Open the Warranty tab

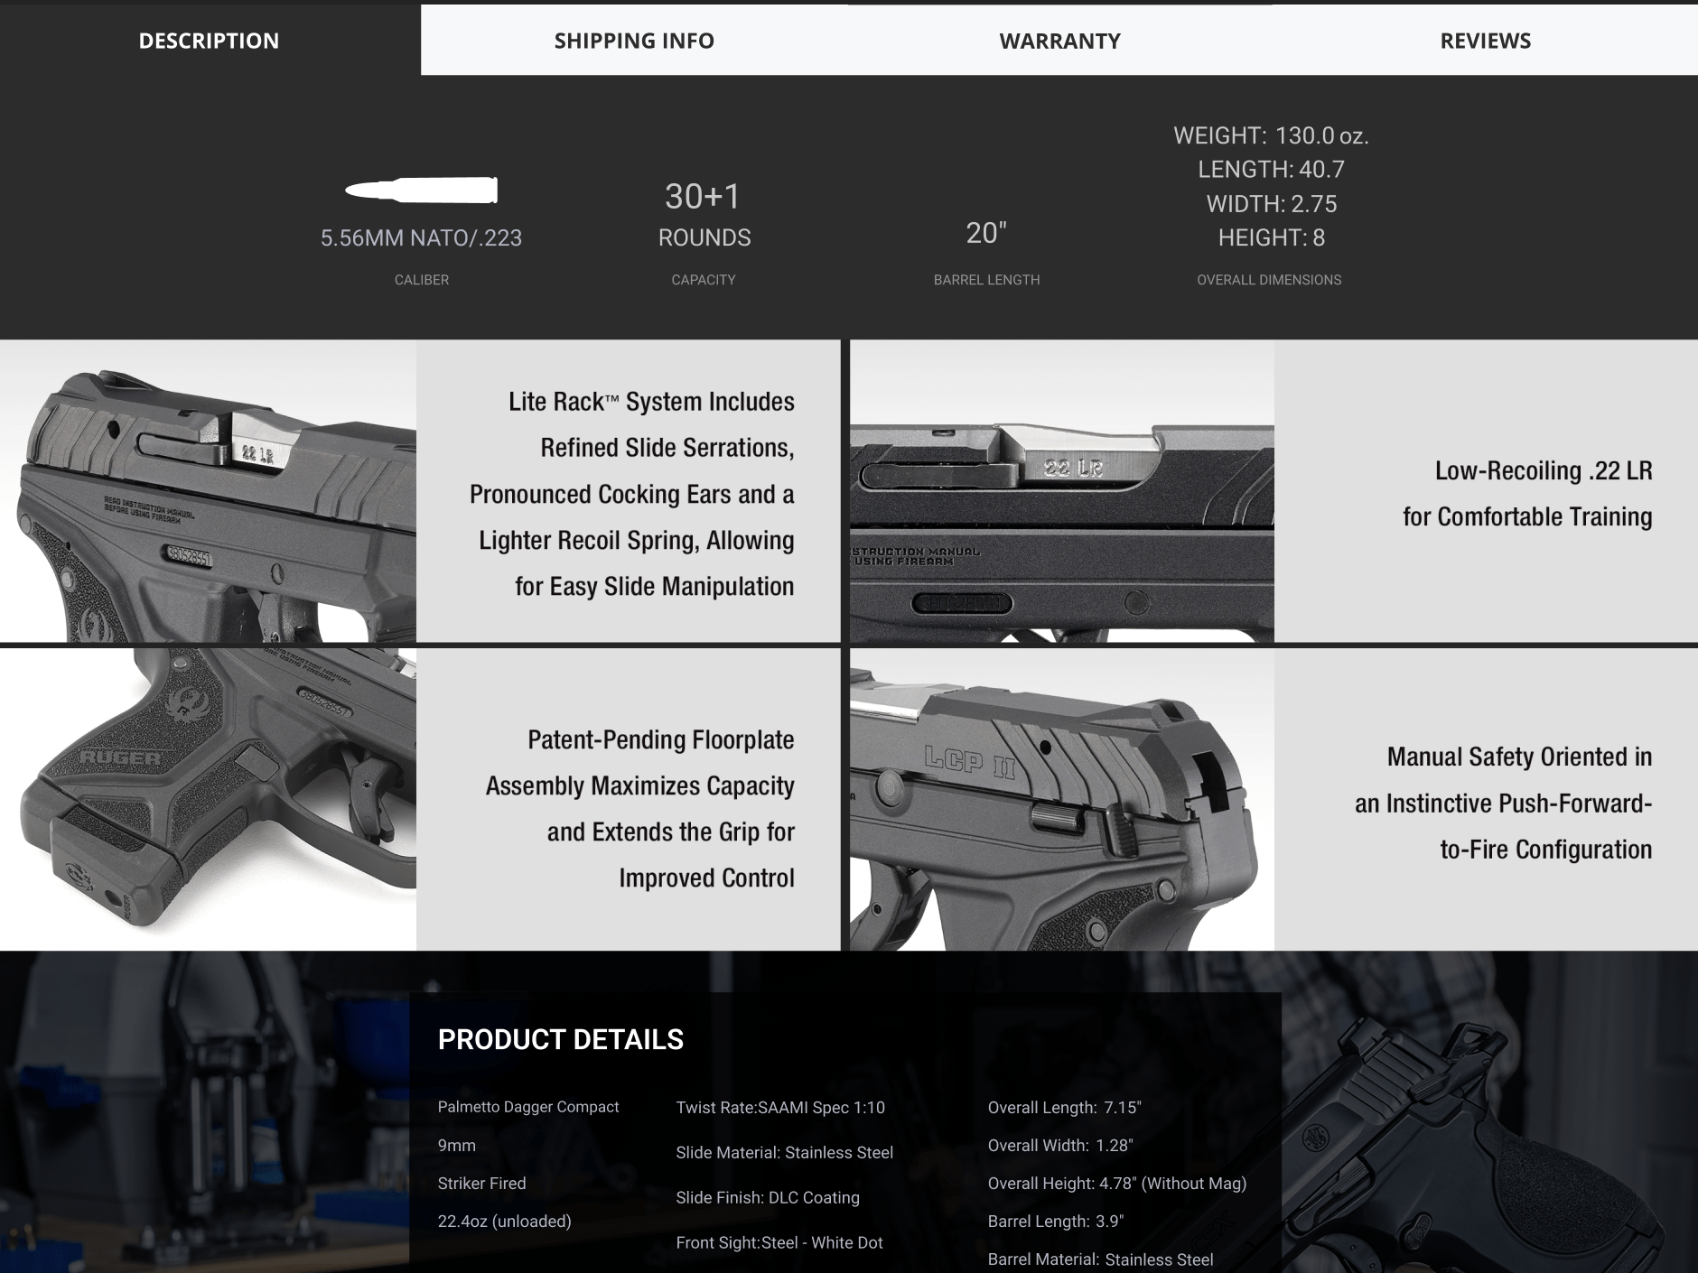pos(1059,40)
